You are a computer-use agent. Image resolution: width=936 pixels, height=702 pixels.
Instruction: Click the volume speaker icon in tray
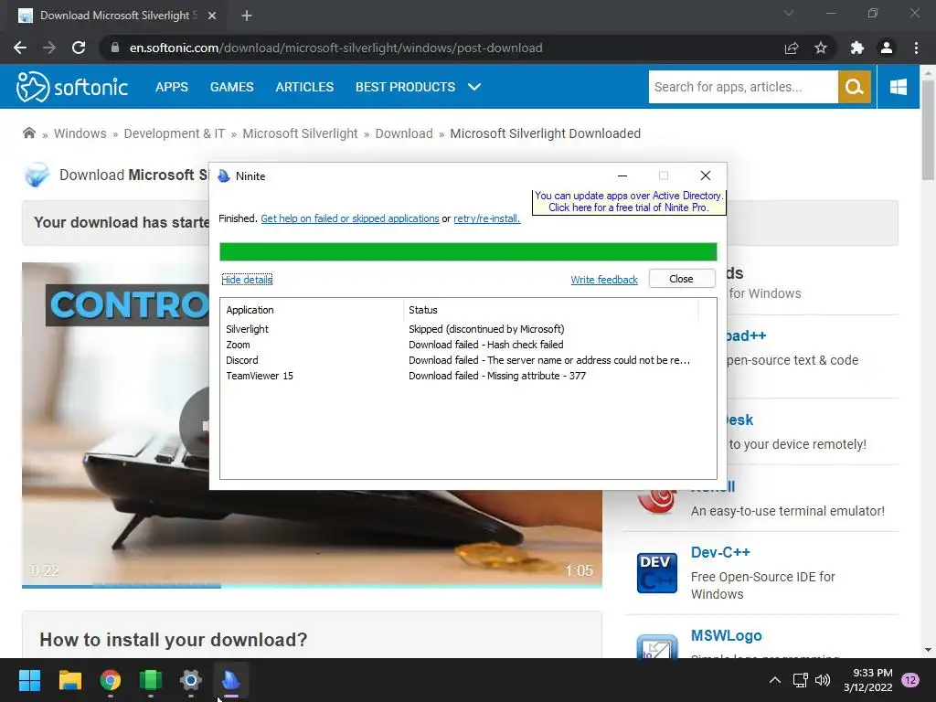coord(823,680)
